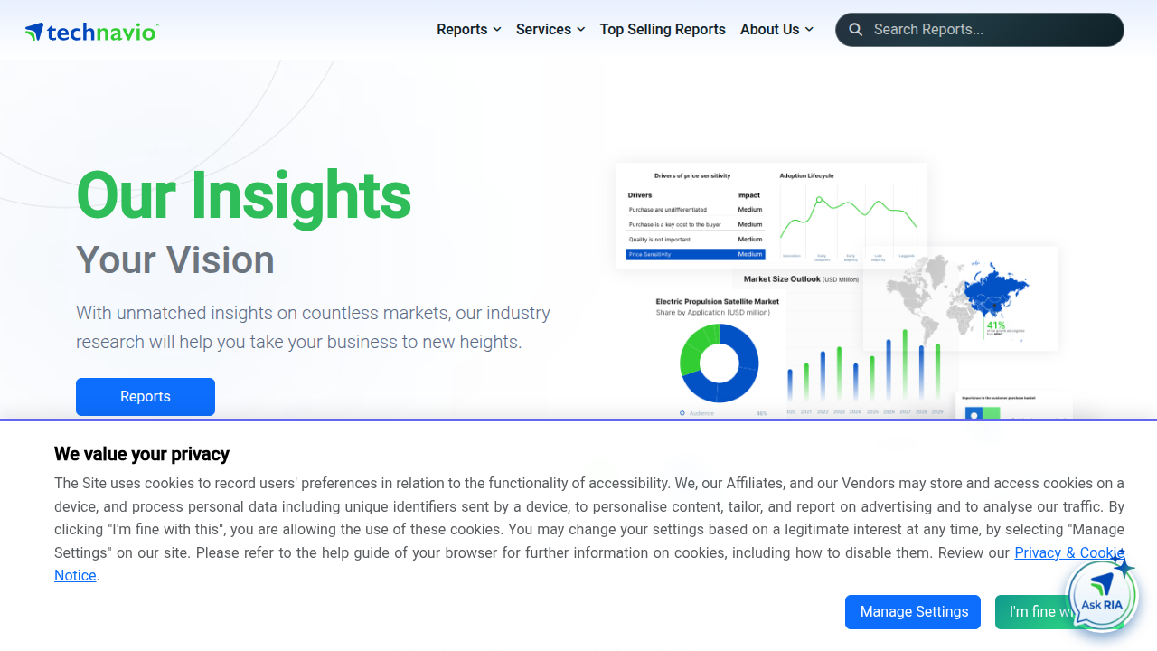The image size is (1157, 651).
Task: Click the "Our Insights" heading
Action: click(244, 195)
